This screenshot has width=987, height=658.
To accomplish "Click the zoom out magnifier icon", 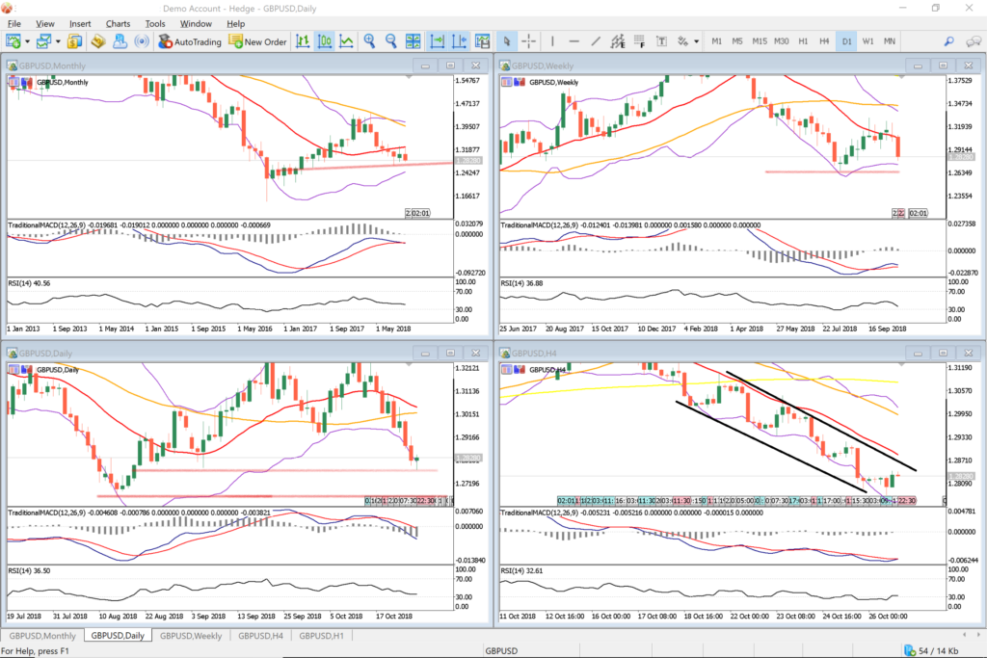I will click(x=391, y=41).
